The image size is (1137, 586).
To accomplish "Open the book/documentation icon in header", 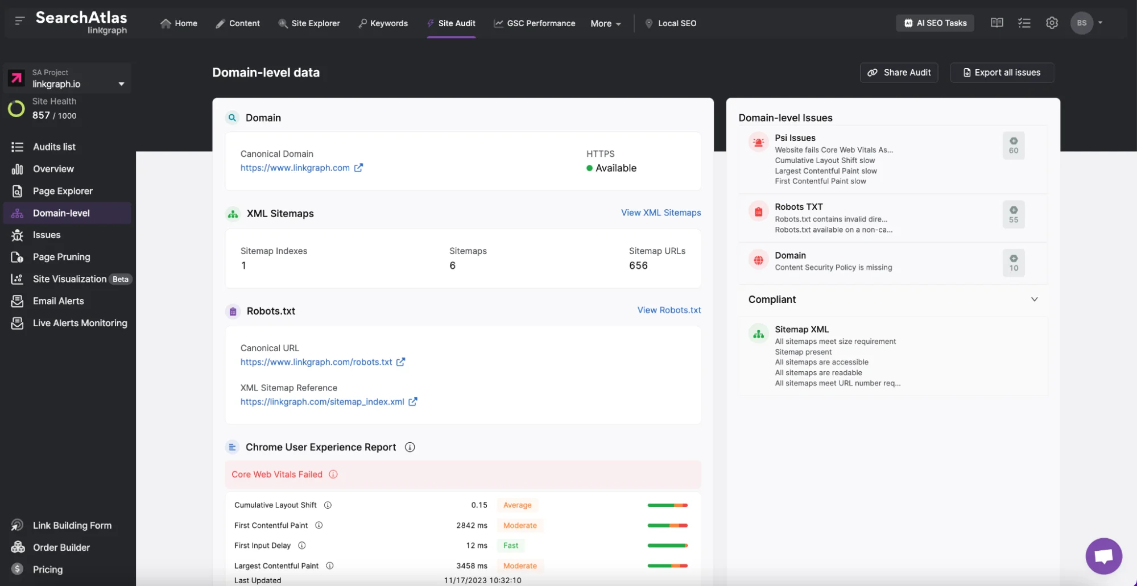I will coord(997,23).
